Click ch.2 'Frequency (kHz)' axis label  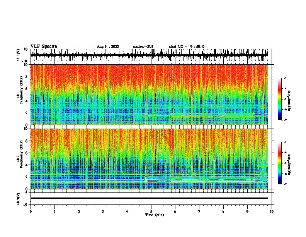21,154
